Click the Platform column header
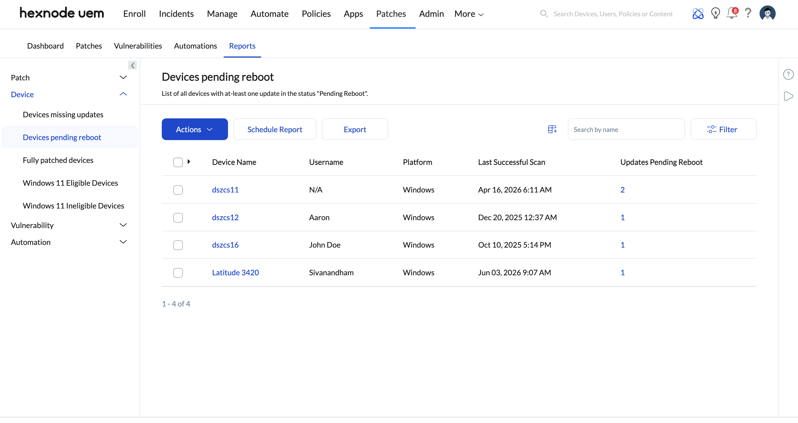The width and height of the screenshot is (798, 423). point(417,162)
